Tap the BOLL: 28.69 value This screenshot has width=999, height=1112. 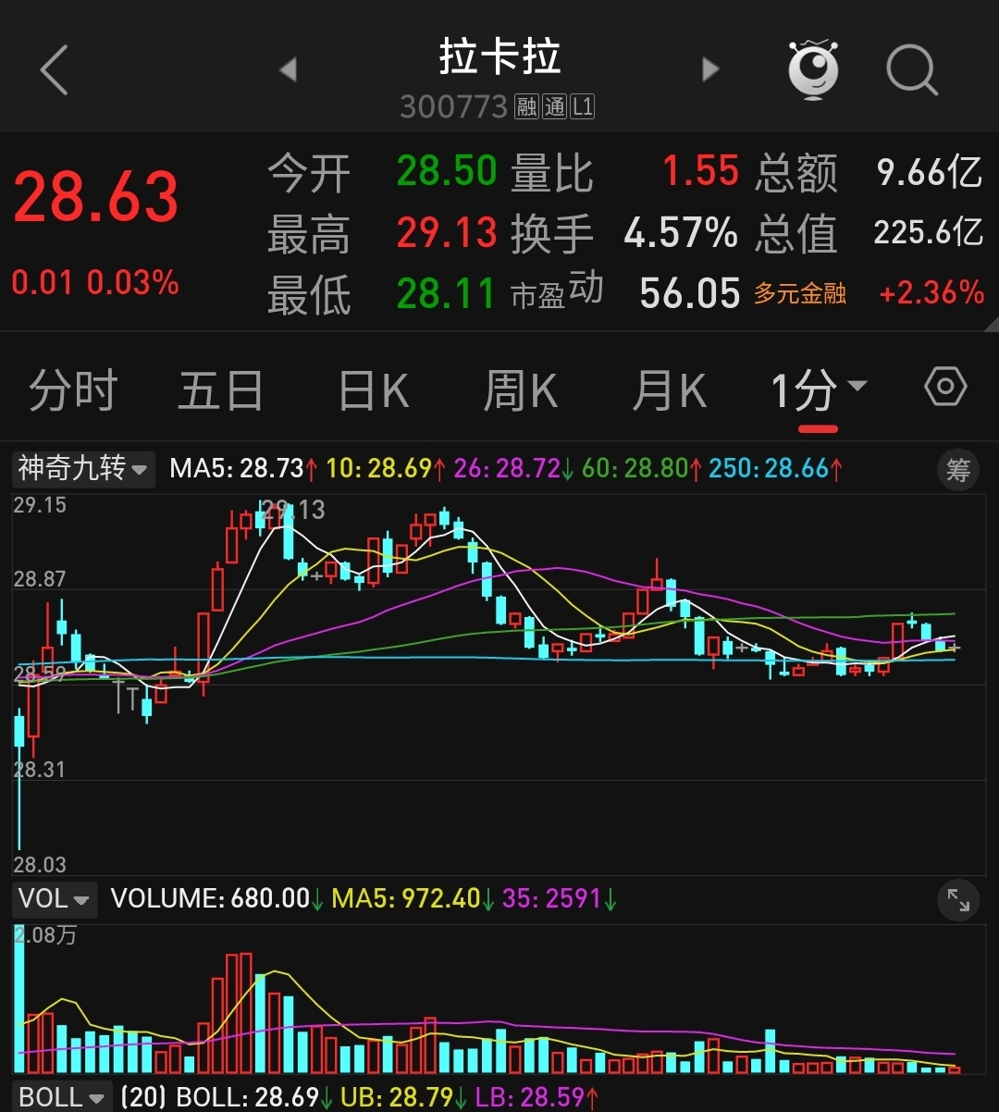tap(254, 1097)
